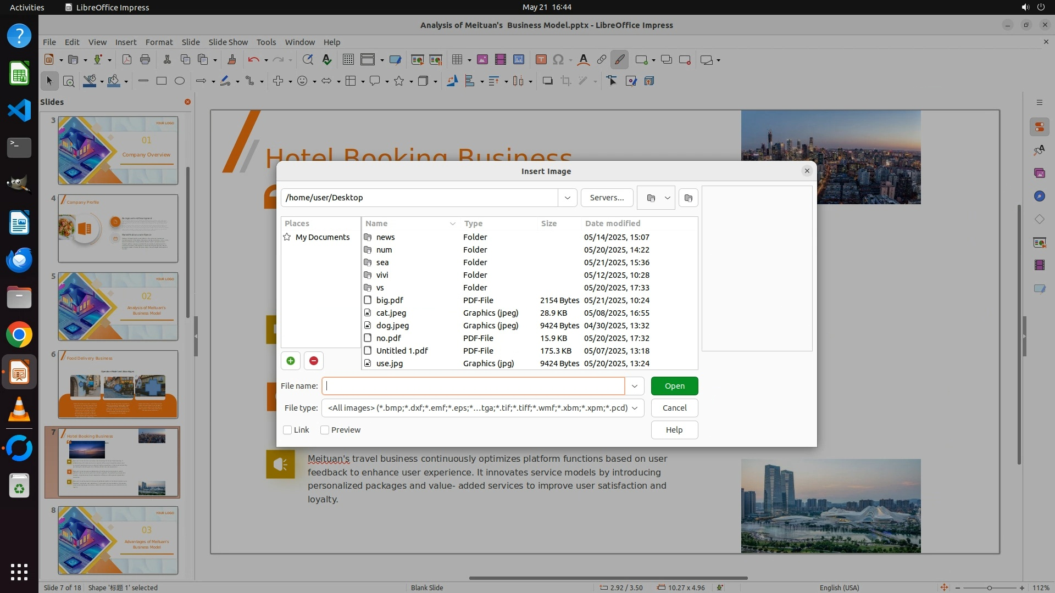Adjust the zoom slider in status bar

(989, 588)
